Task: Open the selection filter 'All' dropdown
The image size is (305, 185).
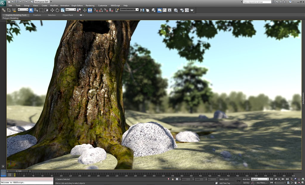Action: (x=23, y=10)
